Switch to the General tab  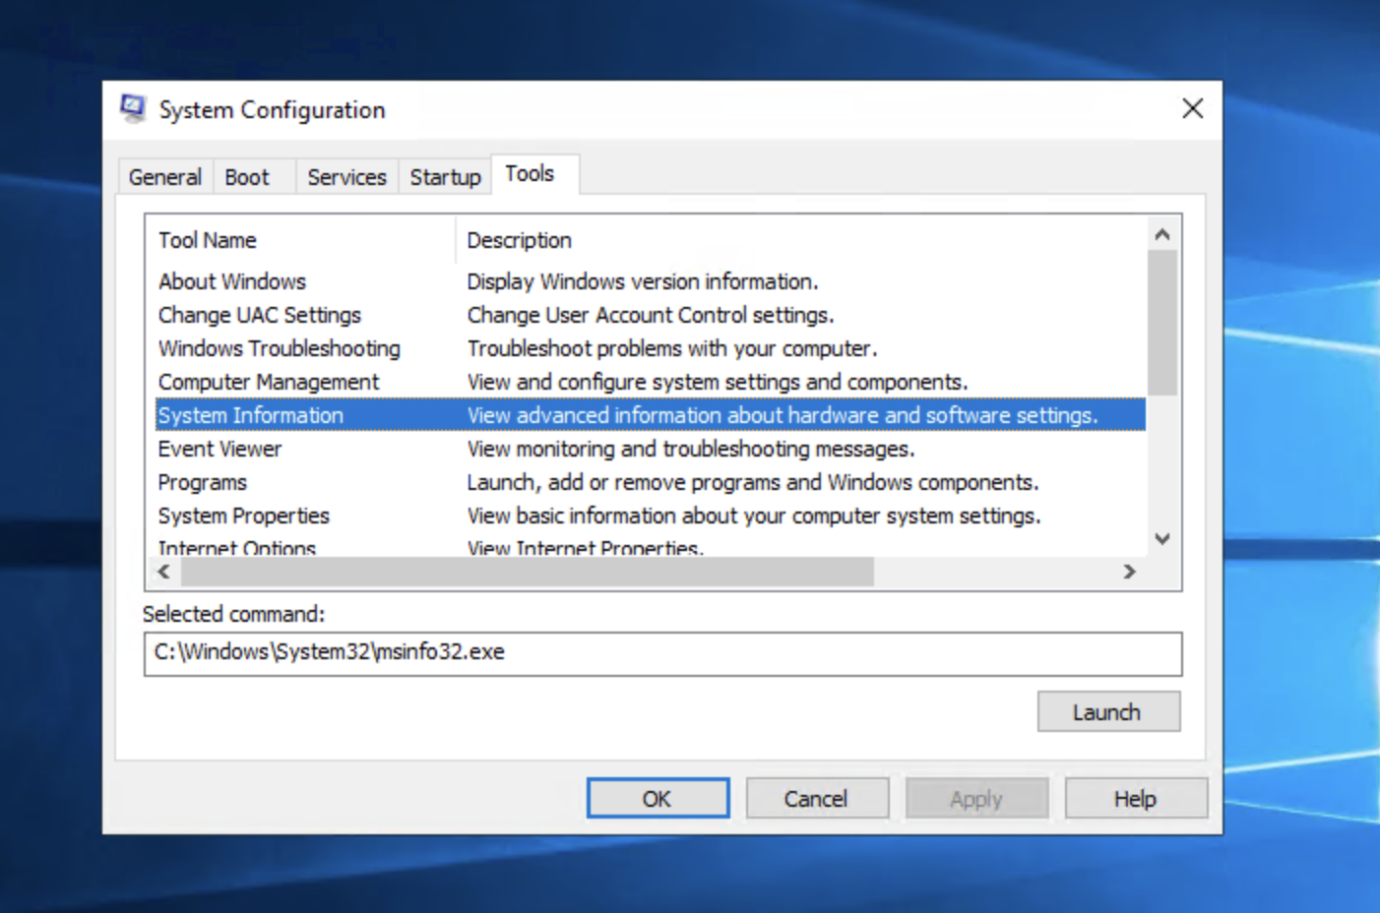click(x=164, y=177)
